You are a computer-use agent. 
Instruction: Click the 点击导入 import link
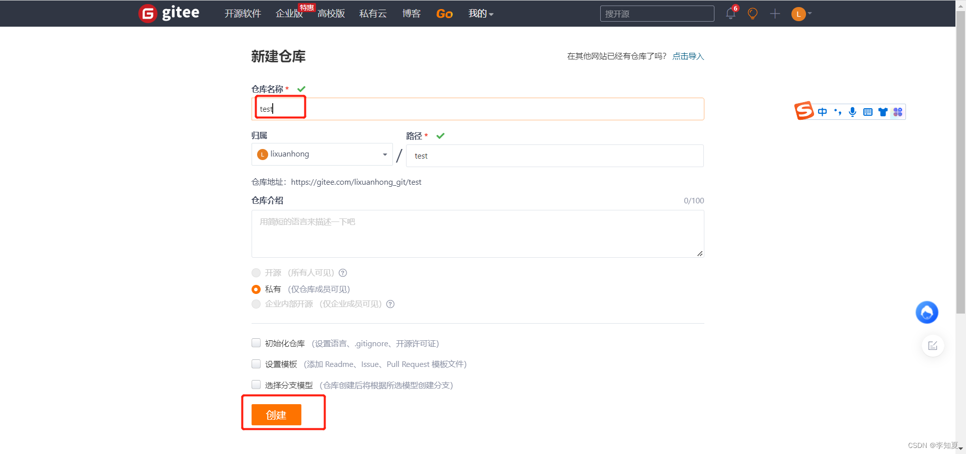tap(688, 56)
